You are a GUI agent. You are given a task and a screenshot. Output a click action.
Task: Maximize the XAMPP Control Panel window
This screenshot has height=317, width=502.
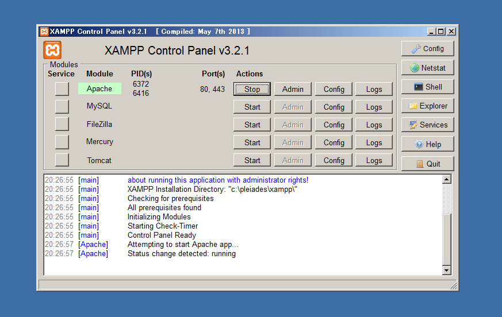(x=441, y=32)
